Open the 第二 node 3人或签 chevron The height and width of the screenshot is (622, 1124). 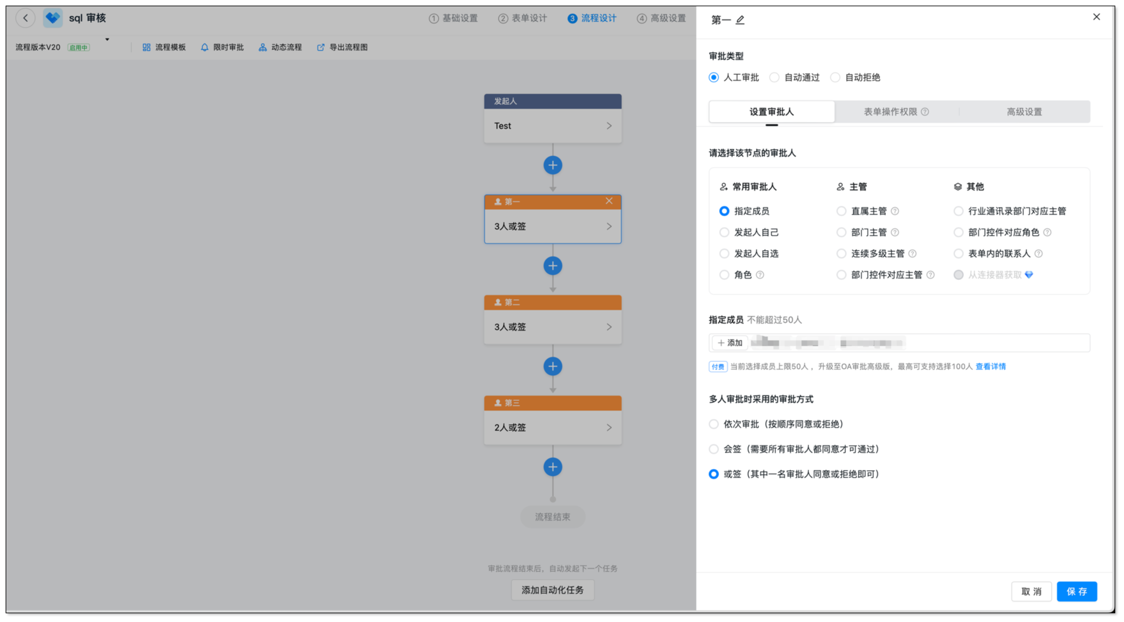click(x=609, y=327)
